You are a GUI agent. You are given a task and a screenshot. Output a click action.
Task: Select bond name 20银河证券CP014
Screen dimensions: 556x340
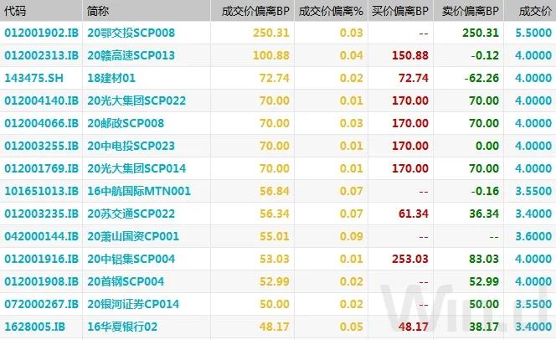pyautogui.click(x=133, y=304)
